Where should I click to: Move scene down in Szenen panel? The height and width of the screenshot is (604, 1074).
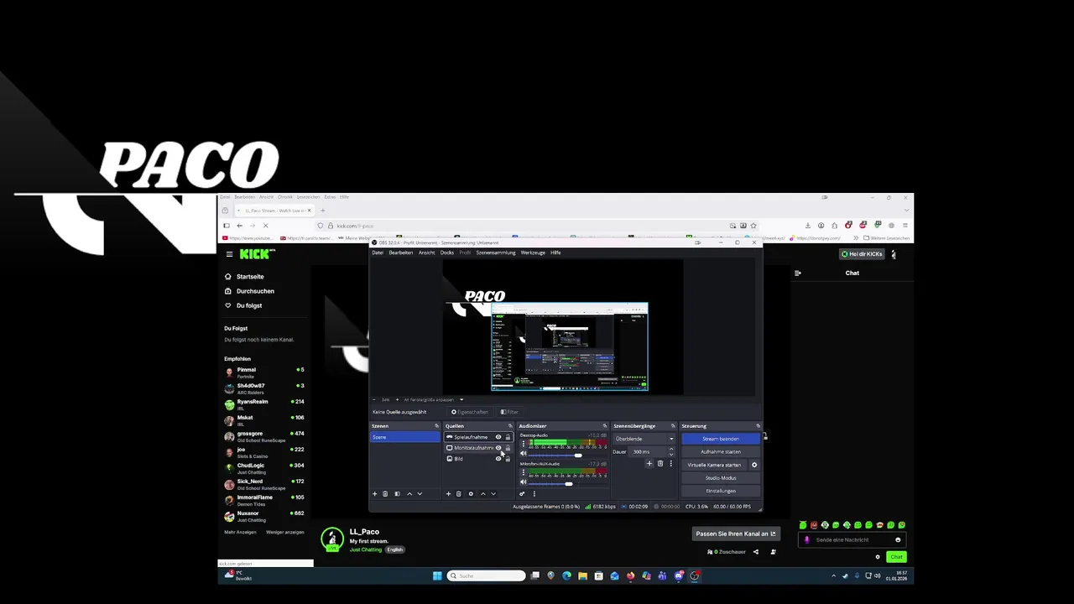click(420, 494)
